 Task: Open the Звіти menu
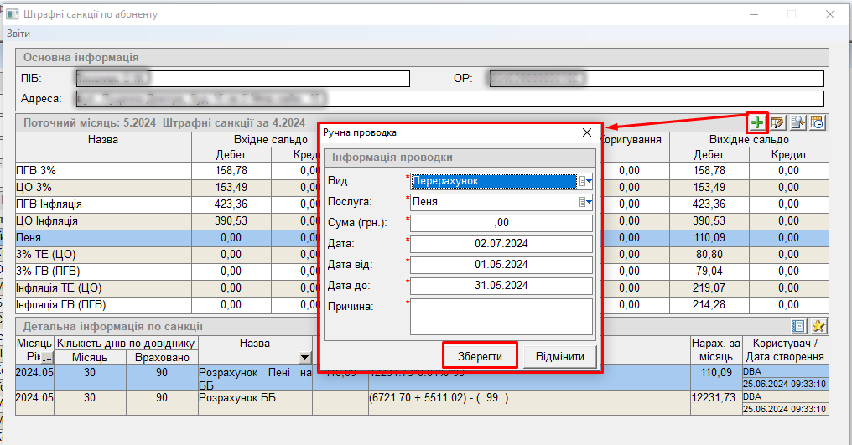click(x=18, y=34)
